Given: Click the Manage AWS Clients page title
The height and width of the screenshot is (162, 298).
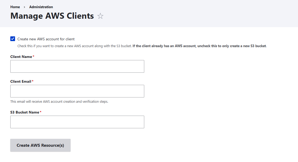Looking at the screenshot, I should (x=52, y=16).
